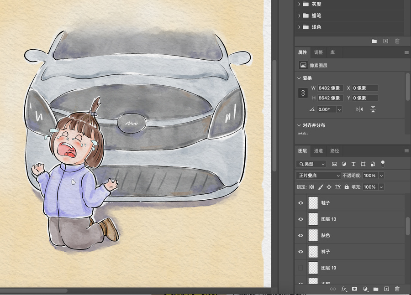Click the W width field
The image size is (411, 295).
[330, 88]
